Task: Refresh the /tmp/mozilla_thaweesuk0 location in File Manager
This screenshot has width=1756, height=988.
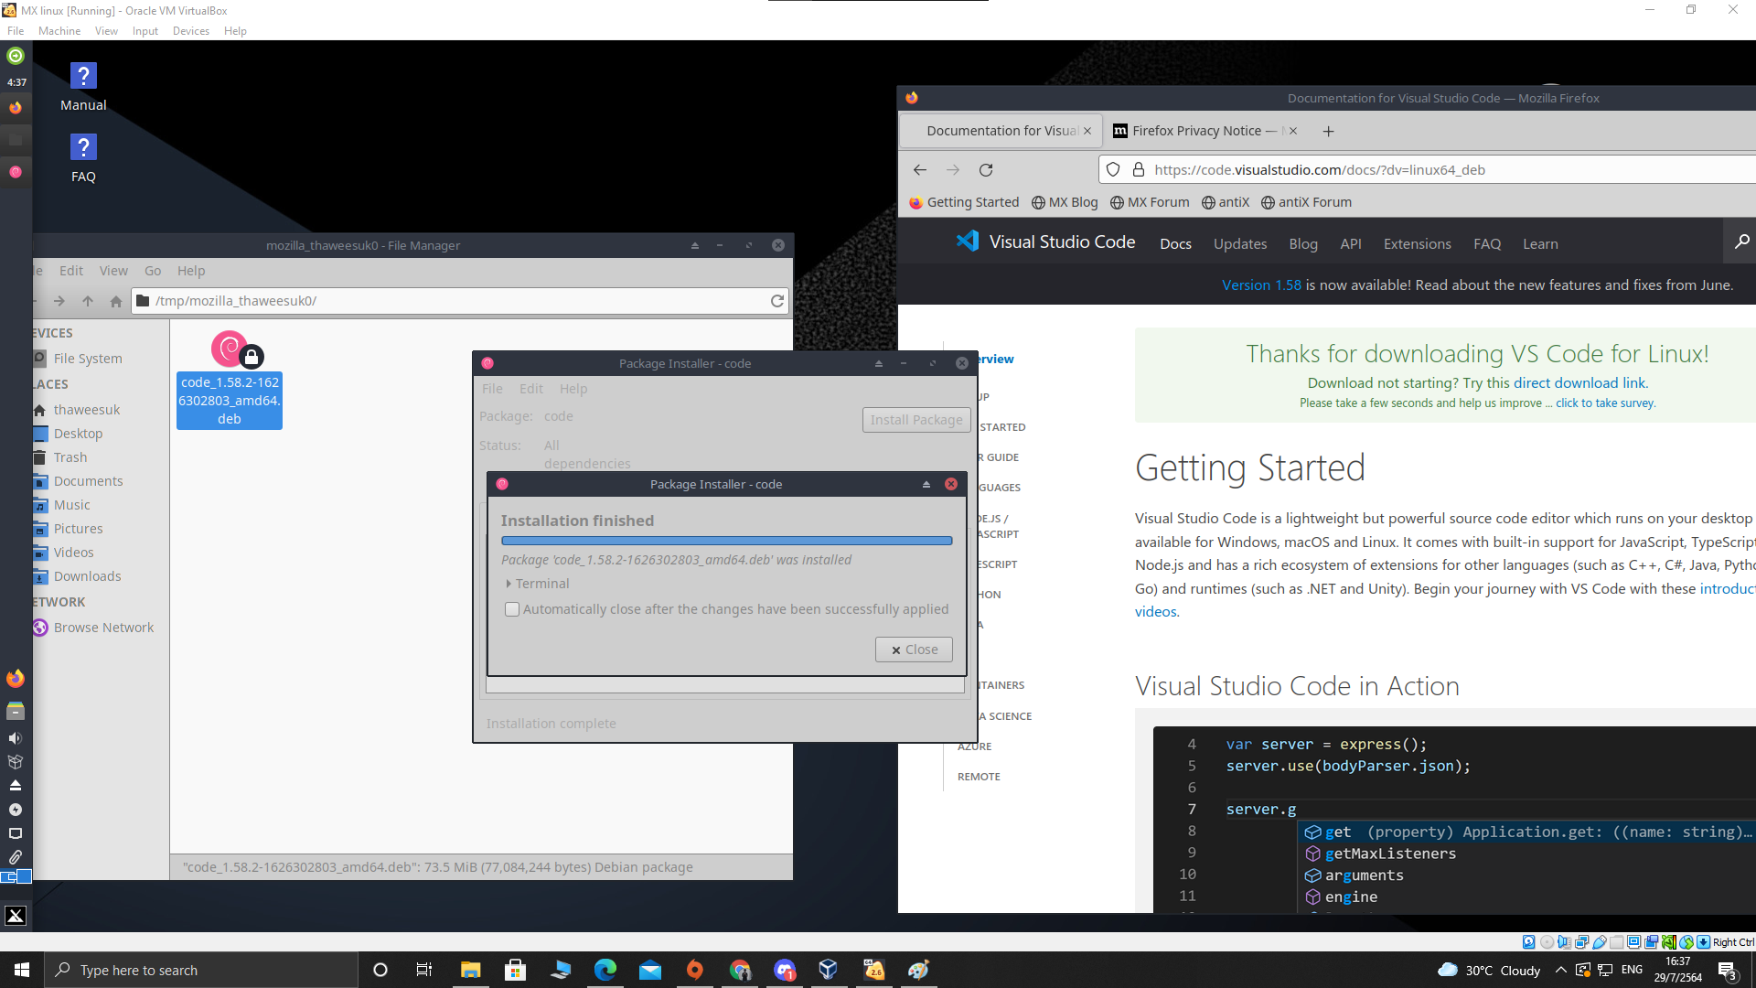Action: click(x=776, y=300)
